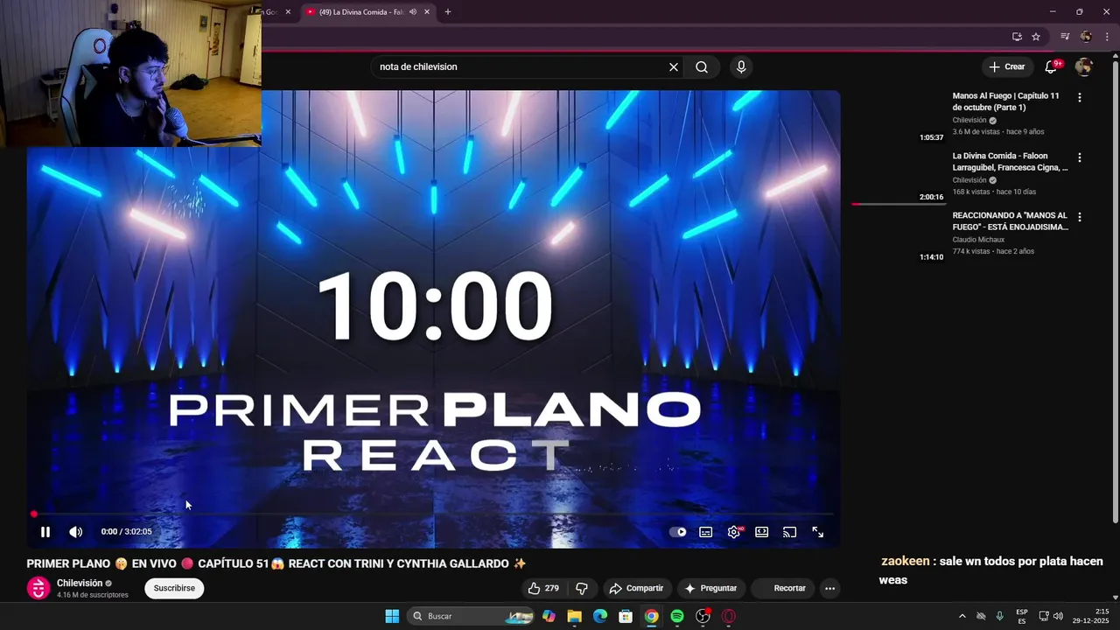Viewport: 1120px width, 630px height.
Task: Open Microsoft Store from the taskbar
Action: click(x=626, y=616)
